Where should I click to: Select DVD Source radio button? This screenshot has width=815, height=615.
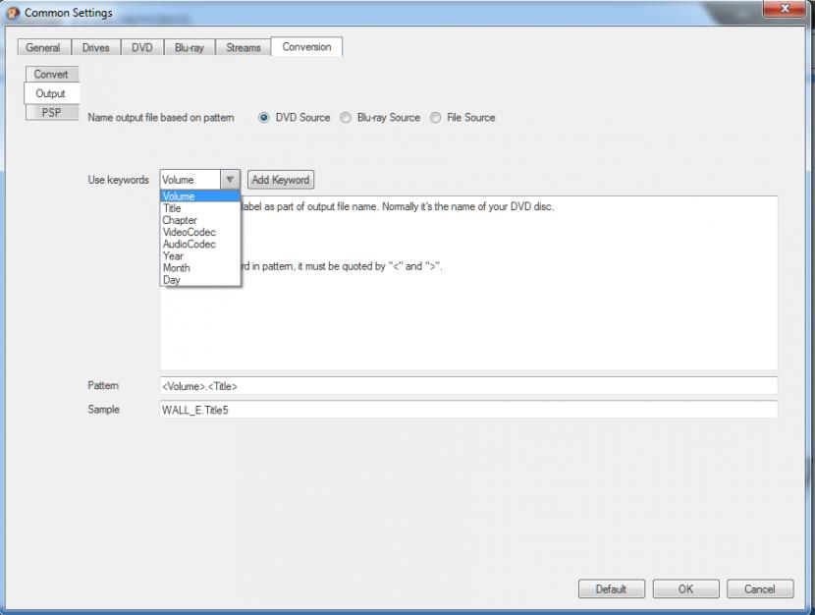[x=264, y=118]
